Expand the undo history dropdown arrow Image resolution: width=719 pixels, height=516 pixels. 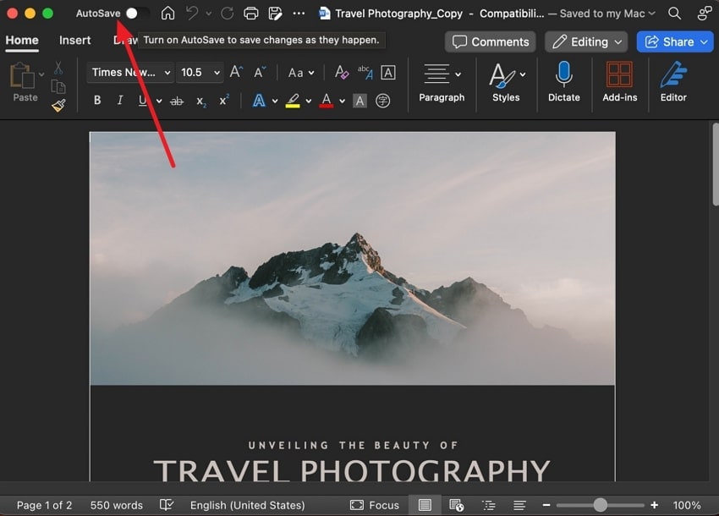tap(209, 14)
